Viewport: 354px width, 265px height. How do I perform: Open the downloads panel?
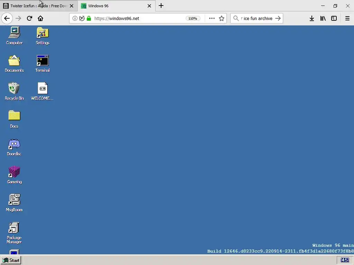[312, 18]
